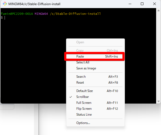Click the scrollbar down arrow

158,101
